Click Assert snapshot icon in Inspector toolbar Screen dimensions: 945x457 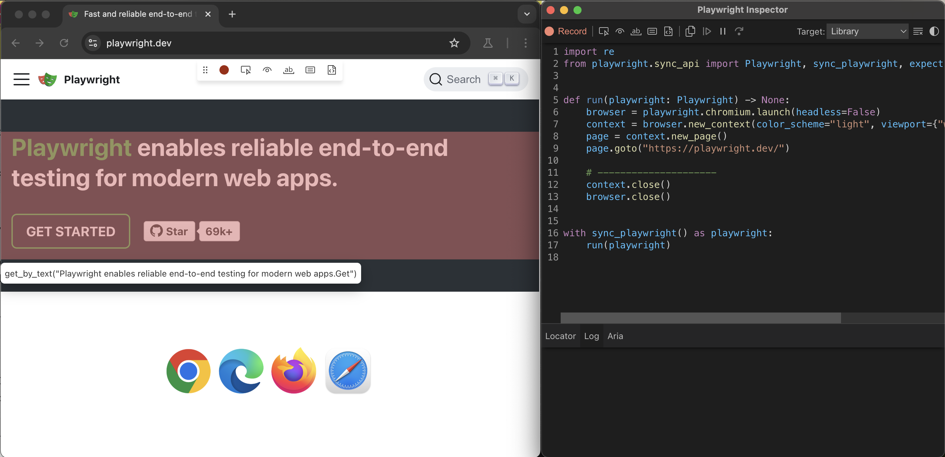tap(668, 32)
